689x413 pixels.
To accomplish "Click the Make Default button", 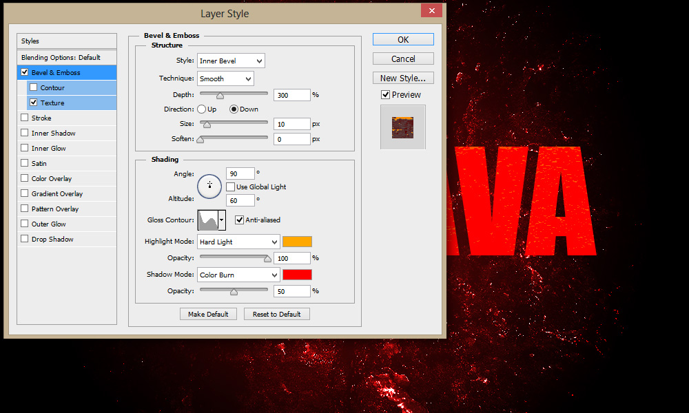I will click(x=208, y=315).
